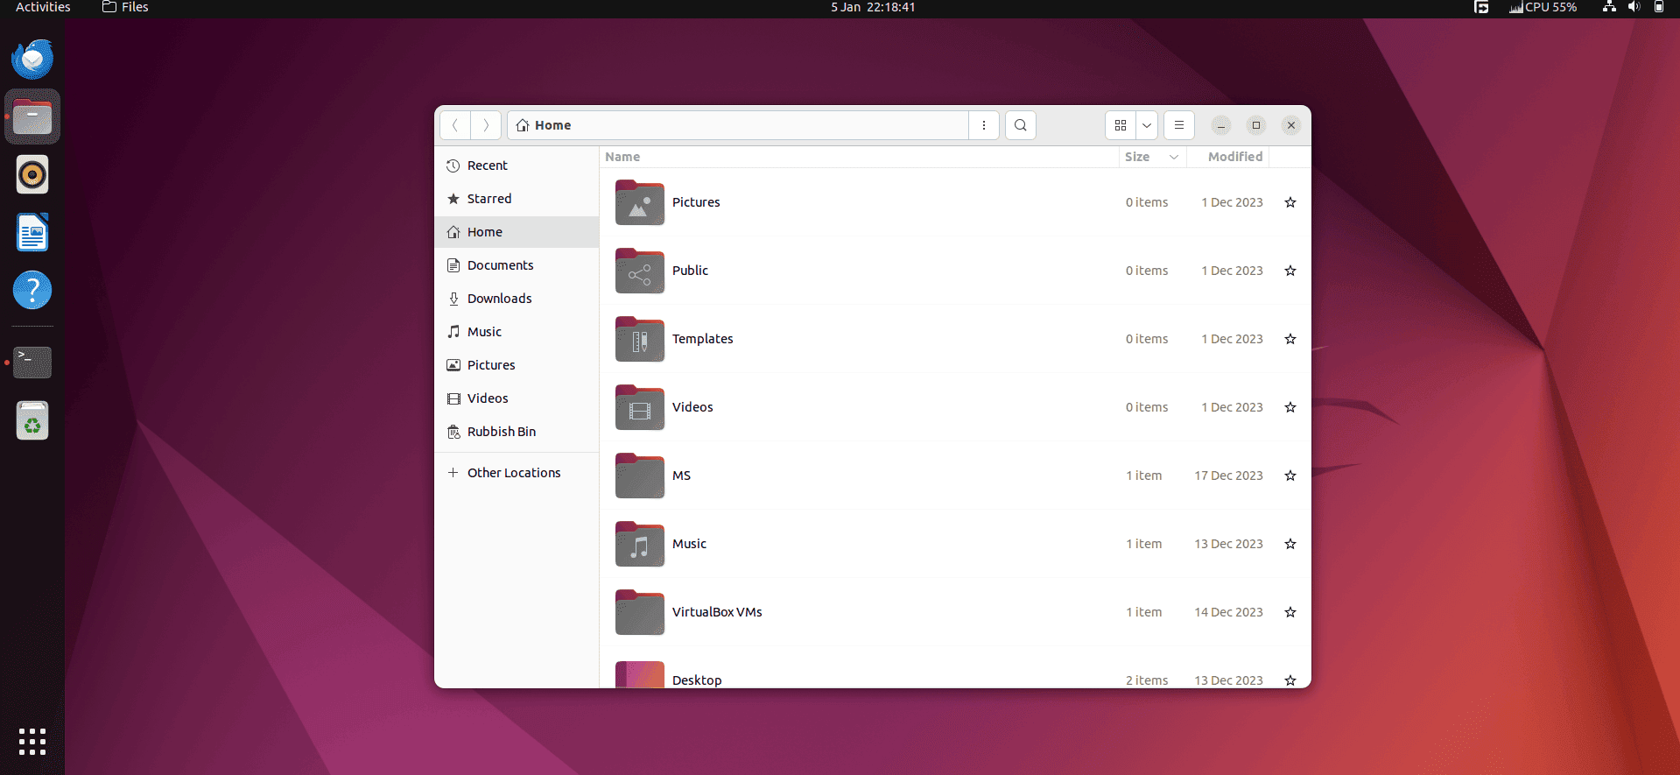Sort by the Size column header
1680x775 pixels.
point(1152,157)
